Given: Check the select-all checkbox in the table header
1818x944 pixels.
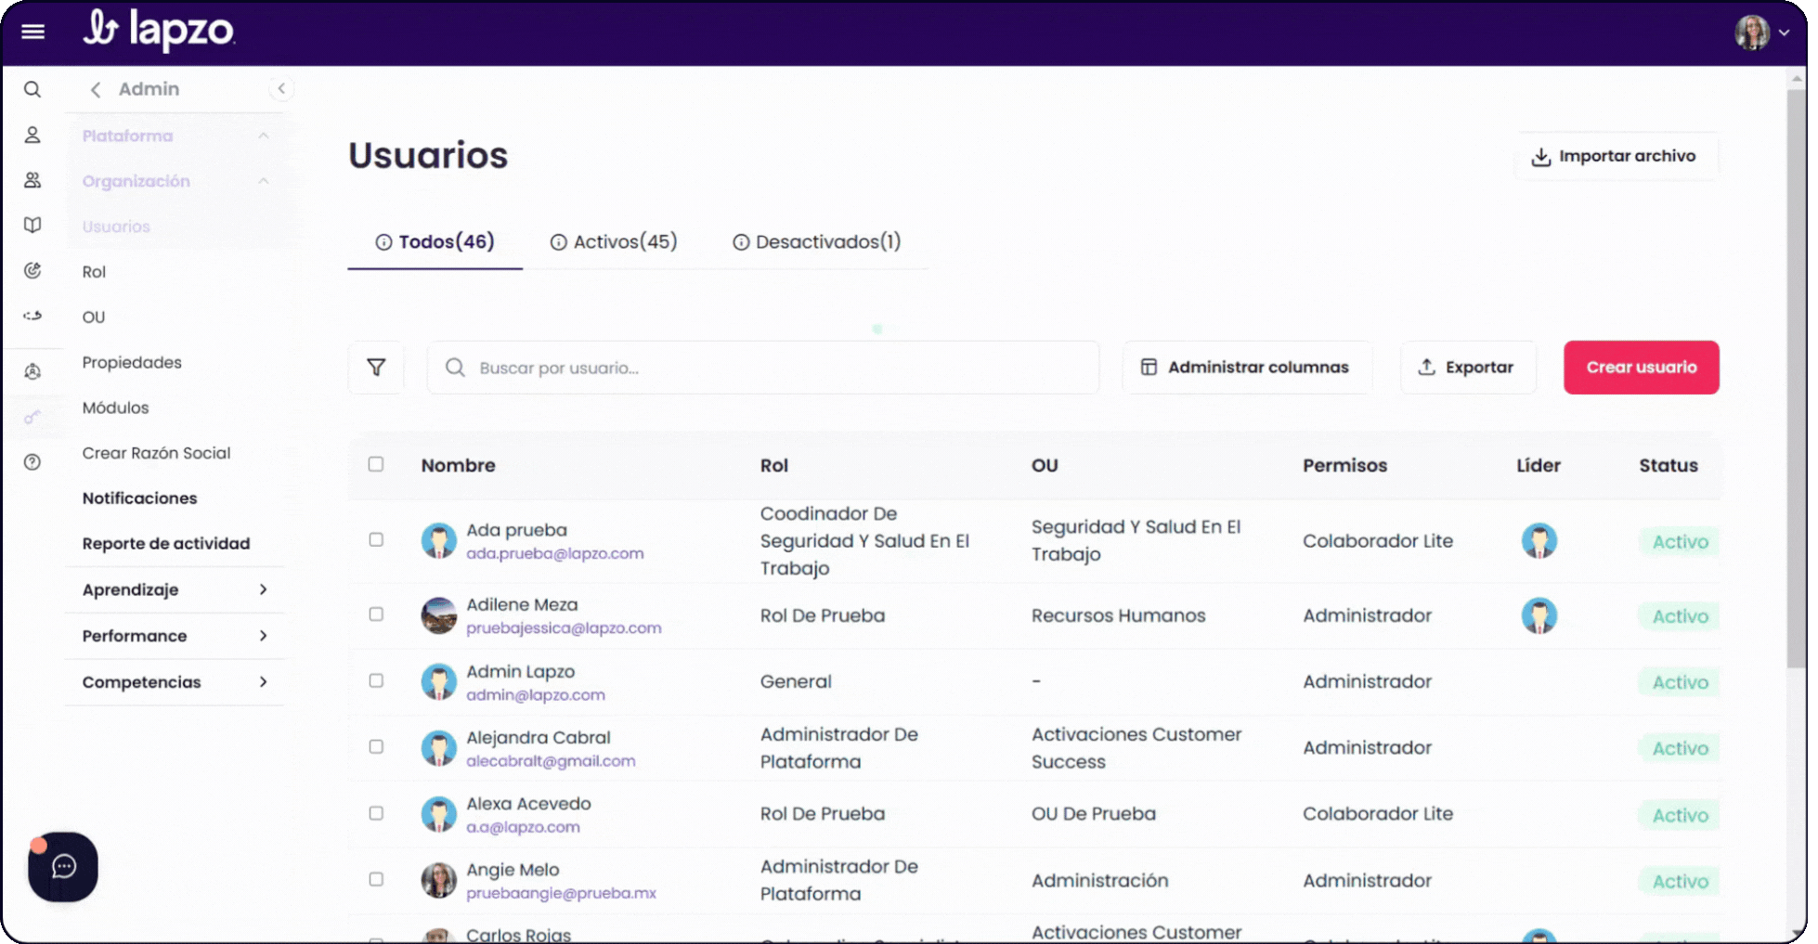Looking at the screenshot, I should pyautogui.click(x=376, y=464).
